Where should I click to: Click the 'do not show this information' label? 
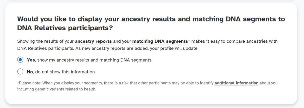(65, 72)
